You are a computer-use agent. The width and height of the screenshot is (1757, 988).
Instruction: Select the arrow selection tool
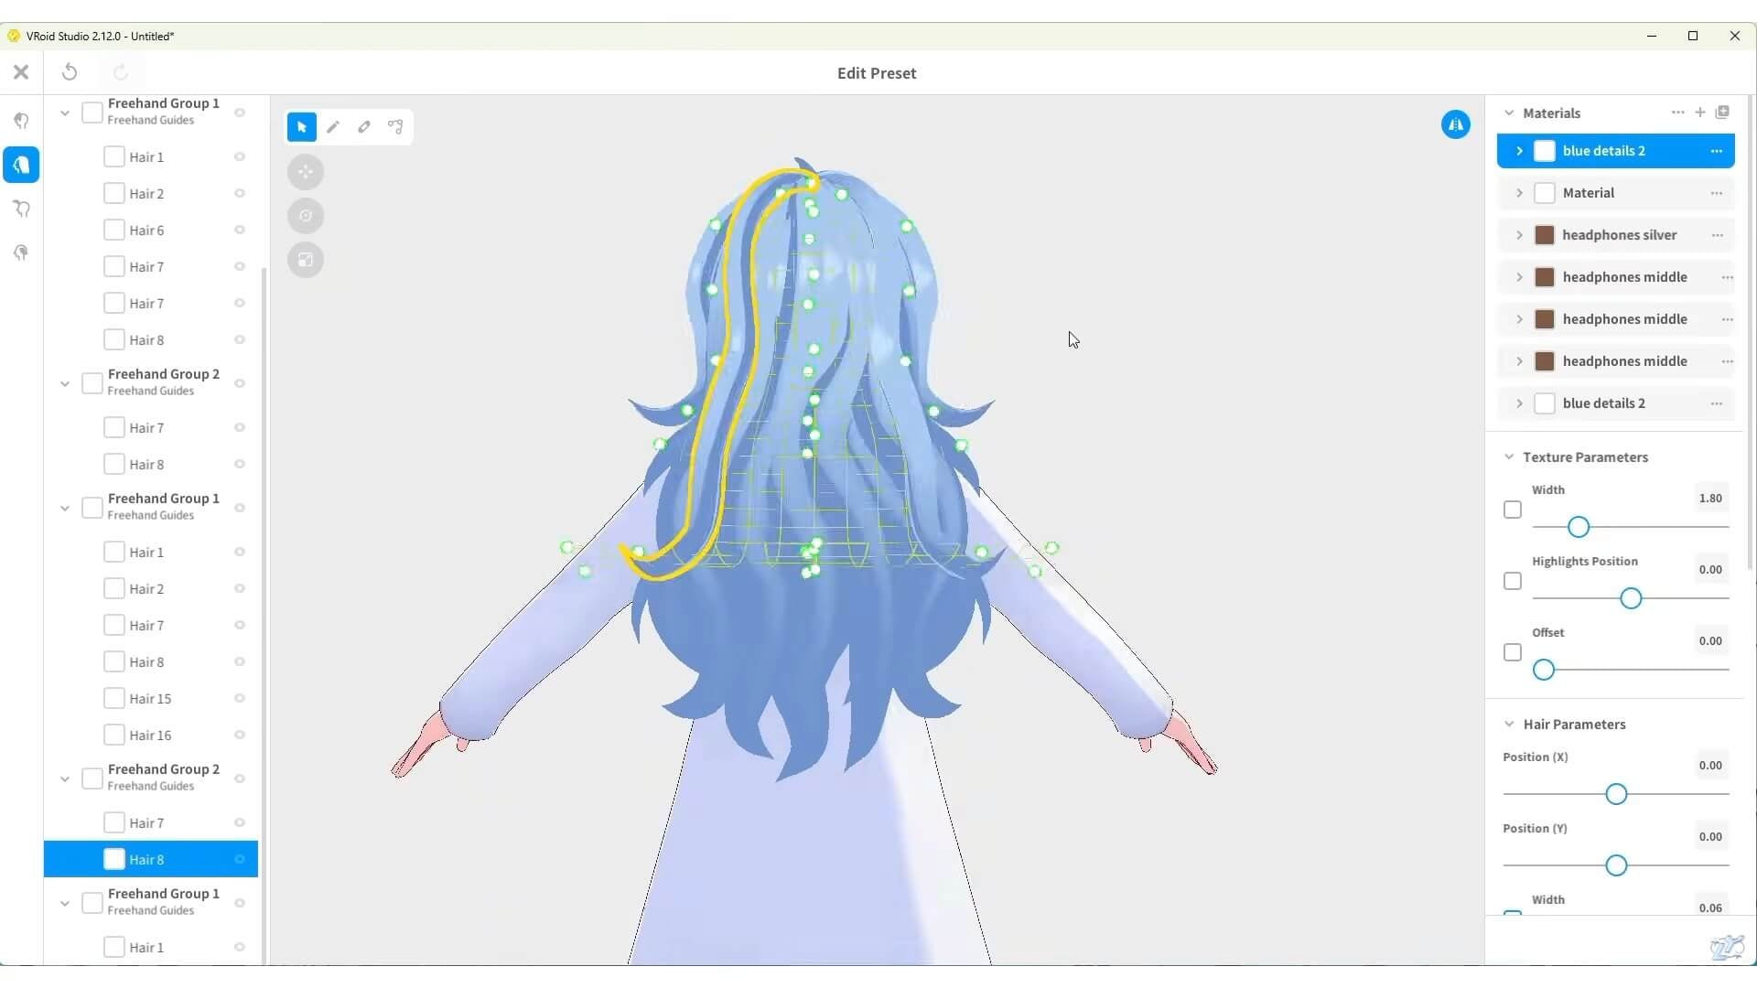pyautogui.click(x=302, y=127)
